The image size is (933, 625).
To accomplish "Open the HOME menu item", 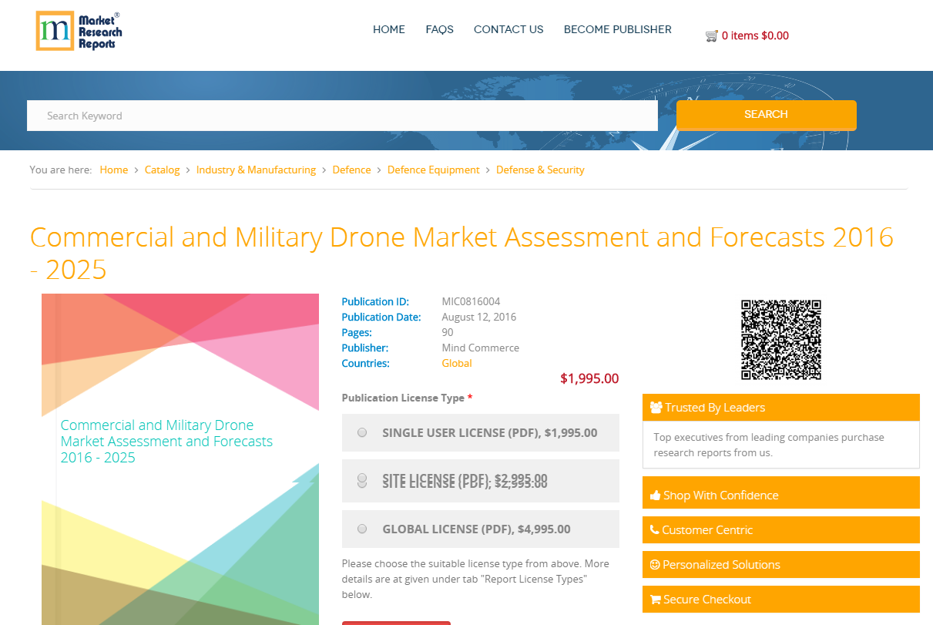I will pyautogui.click(x=388, y=29).
